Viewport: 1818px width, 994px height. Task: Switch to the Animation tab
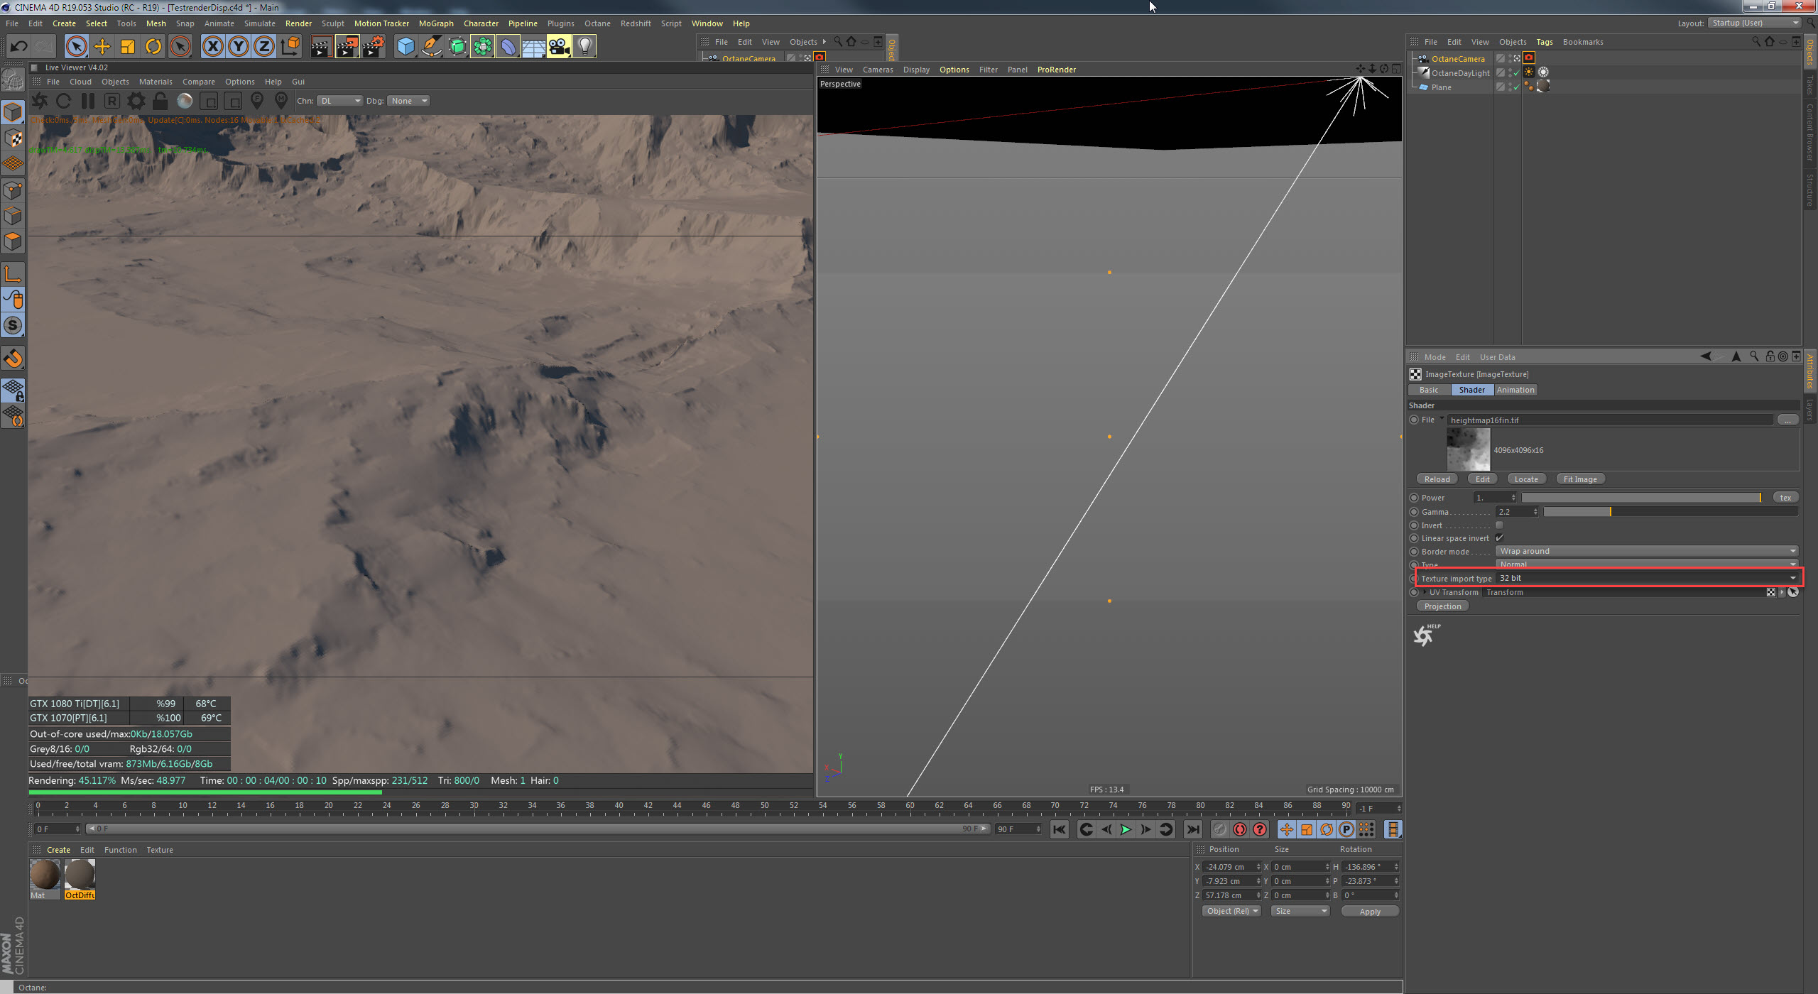(x=1515, y=390)
